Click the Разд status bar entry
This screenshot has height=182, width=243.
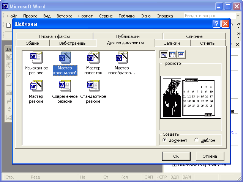click(x=35, y=177)
